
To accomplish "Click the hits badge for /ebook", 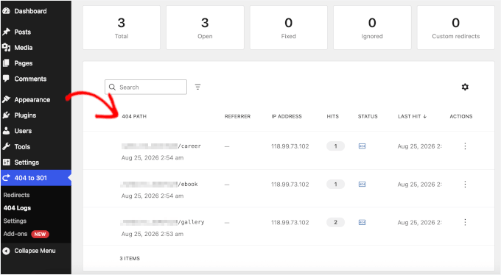I will (335, 184).
